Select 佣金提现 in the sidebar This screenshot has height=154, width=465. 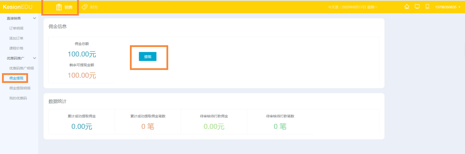click(x=16, y=78)
